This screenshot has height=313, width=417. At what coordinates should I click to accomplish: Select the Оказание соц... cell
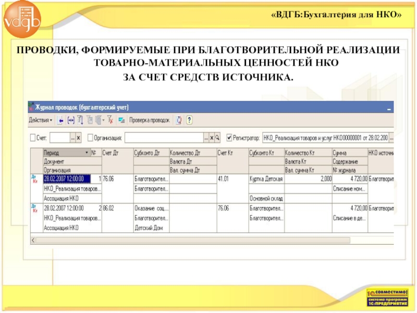[151, 208]
